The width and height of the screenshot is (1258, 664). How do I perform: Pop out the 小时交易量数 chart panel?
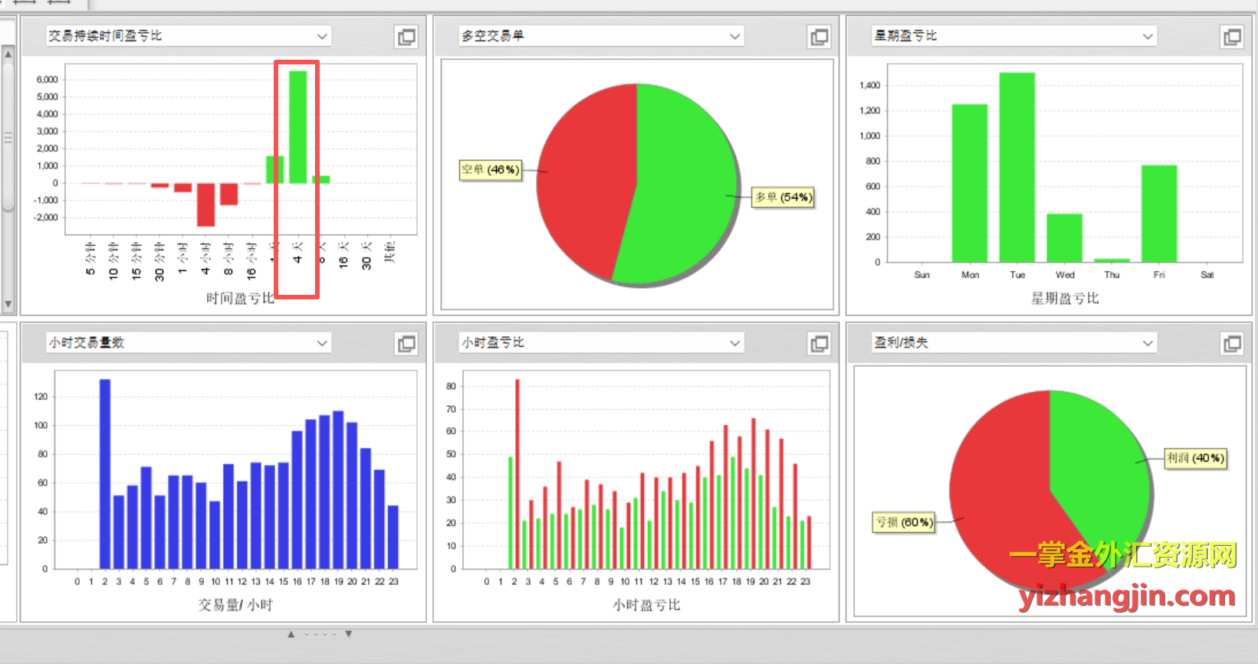click(406, 344)
